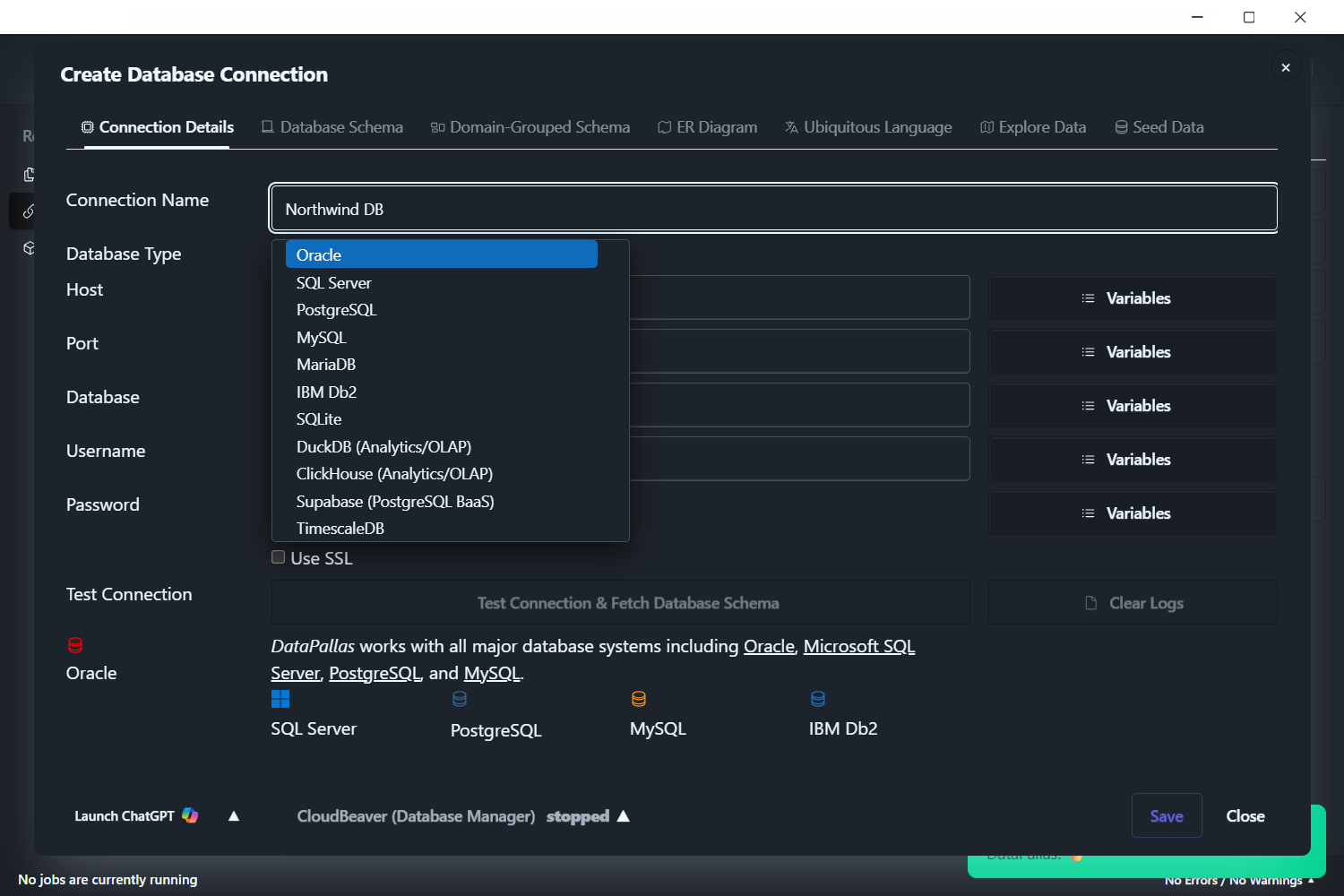Click the Username input field

tap(799, 460)
